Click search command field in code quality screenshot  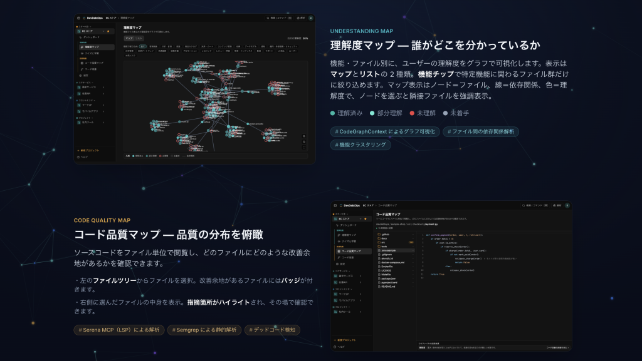535,205
